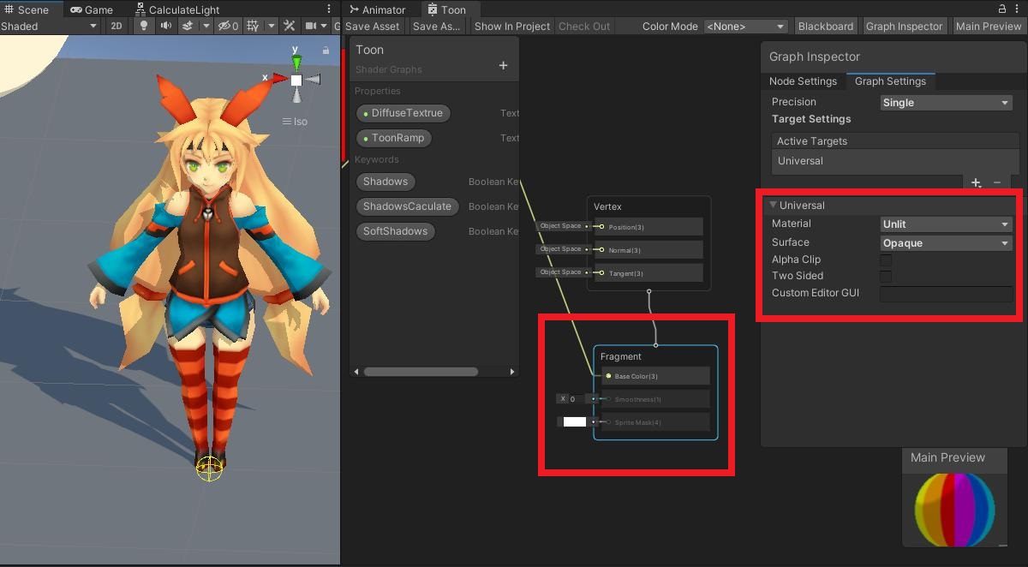Enable the Alpha Clip checkbox
1028x567 pixels.
point(886,260)
